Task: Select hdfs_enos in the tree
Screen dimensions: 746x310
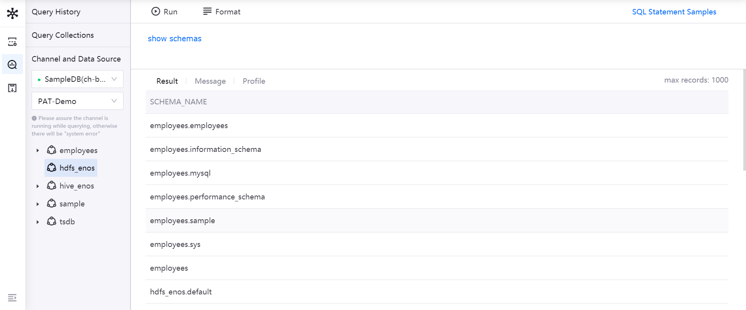Action: coord(71,168)
